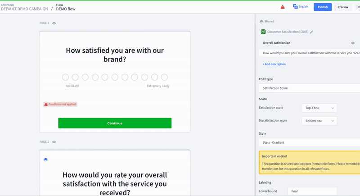Toggle Page 2 visibility eye icon
Image resolution: width=360 pixels, height=196 pixels.
tap(54, 142)
